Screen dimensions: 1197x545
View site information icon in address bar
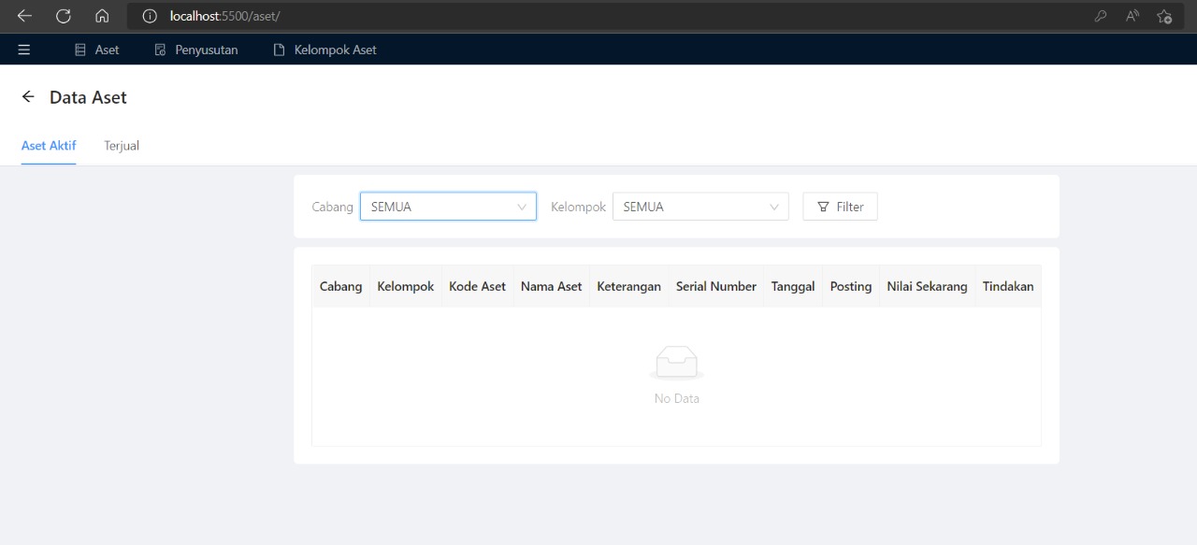pyautogui.click(x=150, y=16)
